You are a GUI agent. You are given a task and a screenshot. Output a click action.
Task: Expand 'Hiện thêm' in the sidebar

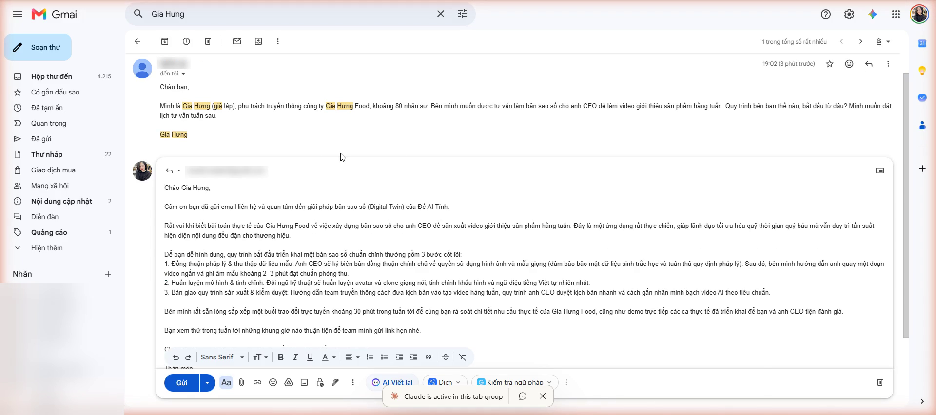47,248
